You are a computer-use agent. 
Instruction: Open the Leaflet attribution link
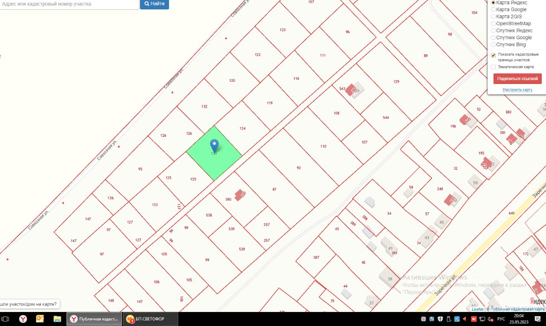point(478,309)
